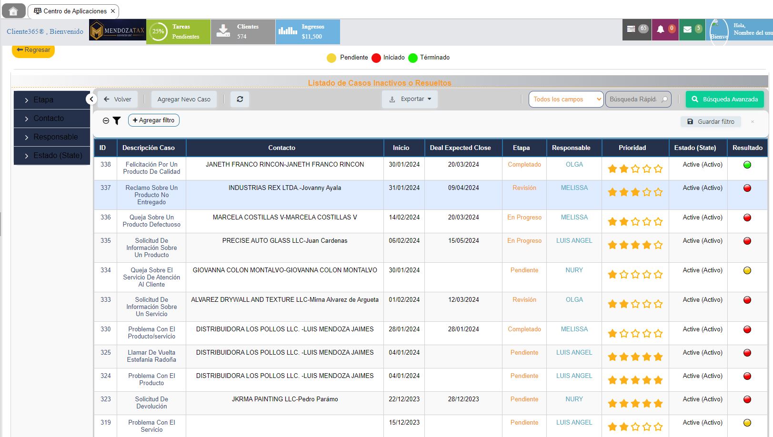Open the home icon tab
773x437 pixels.
point(13,11)
